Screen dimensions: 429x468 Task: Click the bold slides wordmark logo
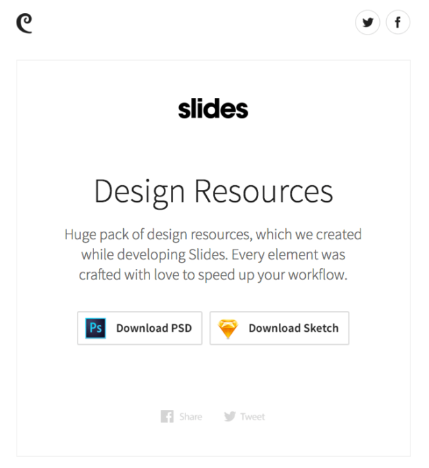tap(213, 109)
